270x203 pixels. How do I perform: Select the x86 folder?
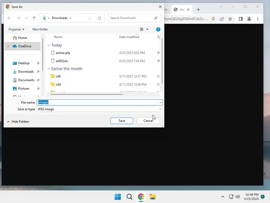click(x=58, y=76)
